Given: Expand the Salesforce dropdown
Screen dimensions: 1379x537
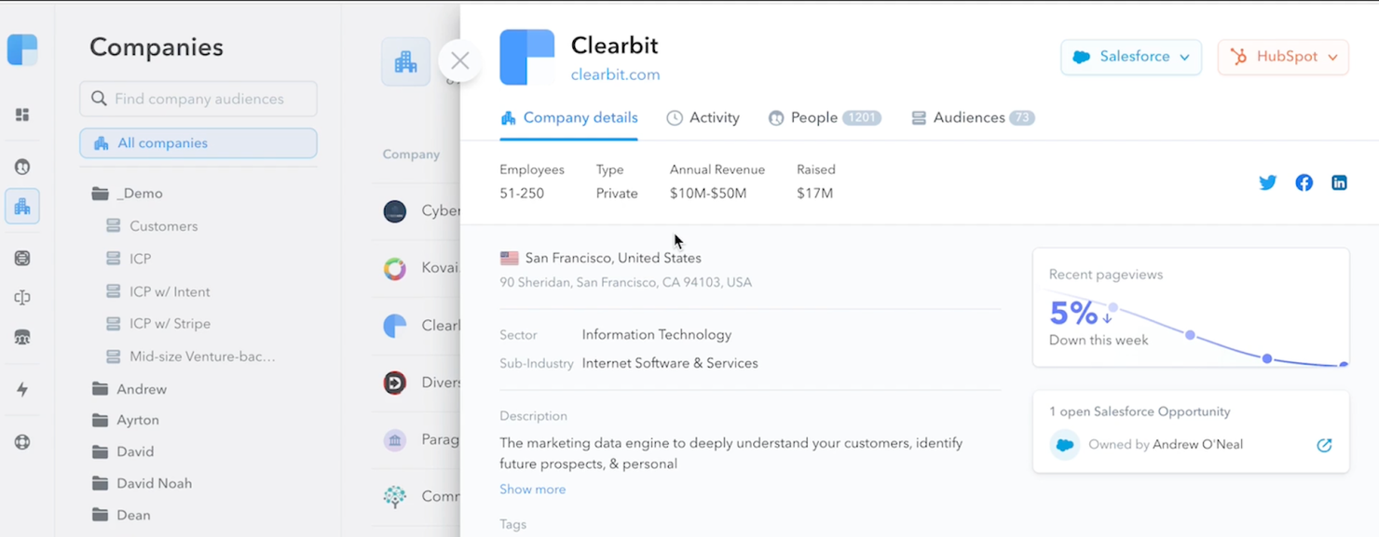Looking at the screenshot, I should [1130, 56].
